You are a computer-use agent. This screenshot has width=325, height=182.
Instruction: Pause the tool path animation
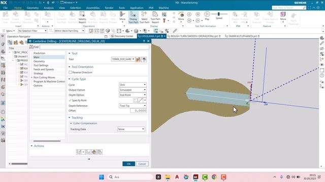[x=198, y=14]
